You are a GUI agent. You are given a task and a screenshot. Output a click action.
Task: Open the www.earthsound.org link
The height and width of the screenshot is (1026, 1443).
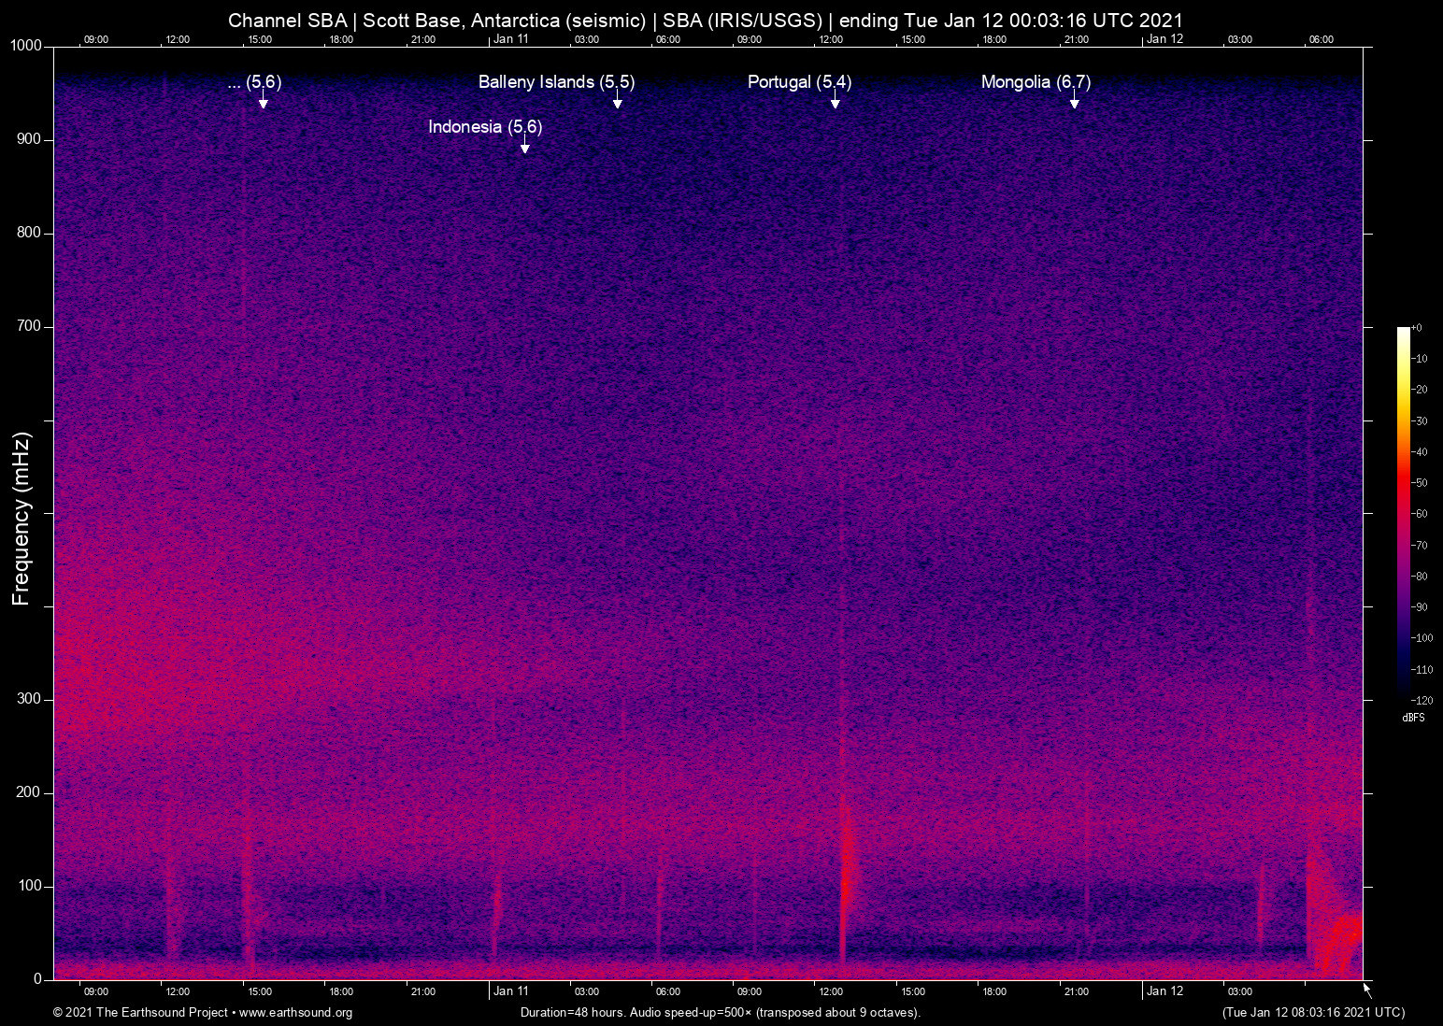[295, 1013]
